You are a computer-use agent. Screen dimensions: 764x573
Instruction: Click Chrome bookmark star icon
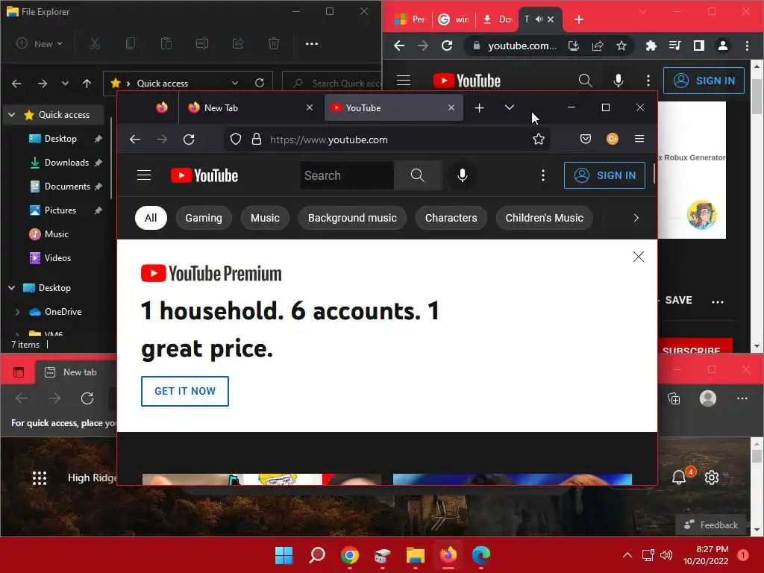pos(621,46)
